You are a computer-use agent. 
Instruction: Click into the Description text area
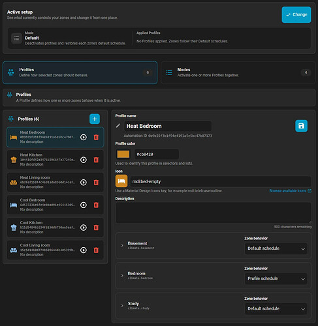214,213
